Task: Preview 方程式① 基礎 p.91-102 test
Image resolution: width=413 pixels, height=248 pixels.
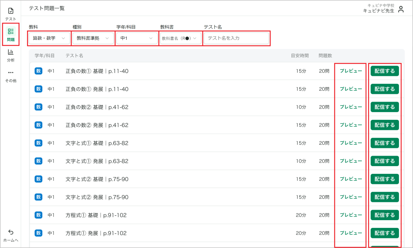Action: click(351, 215)
